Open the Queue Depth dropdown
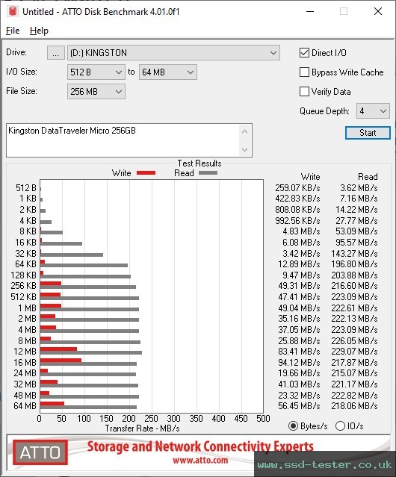Viewport: 396px width, 477px height. pos(373,111)
